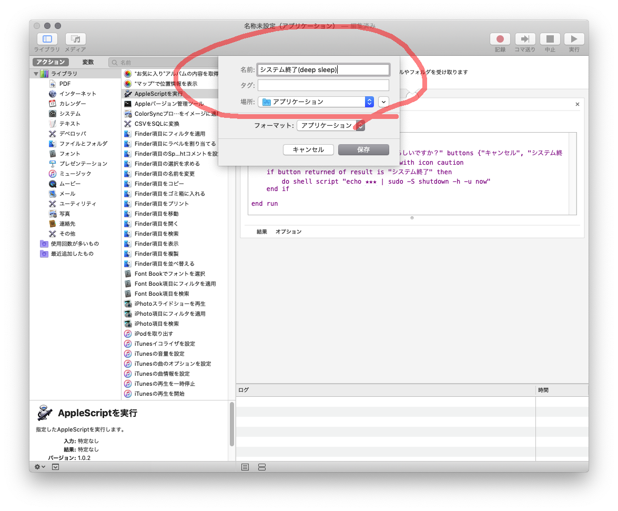Open the 結果 tab of the action
Screen dimensions: 618x511
262,232
